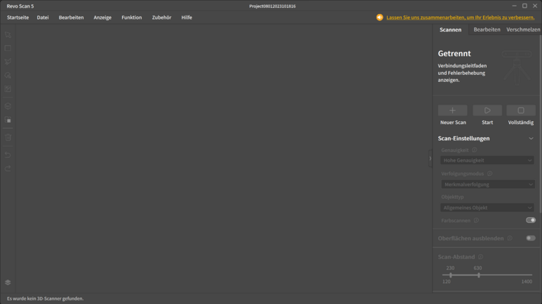The image size is (542, 304).
Task: Click the Lassen Sie uns zusammenarbeiten link
Action: [x=461, y=18]
